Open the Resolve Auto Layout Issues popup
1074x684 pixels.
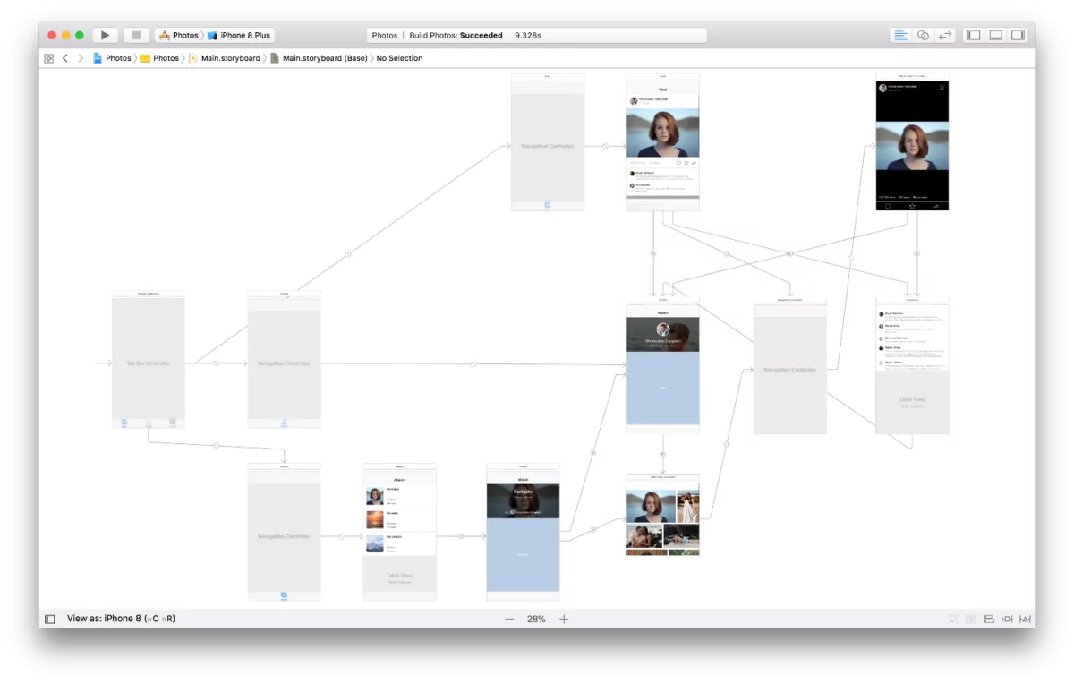(x=1026, y=619)
